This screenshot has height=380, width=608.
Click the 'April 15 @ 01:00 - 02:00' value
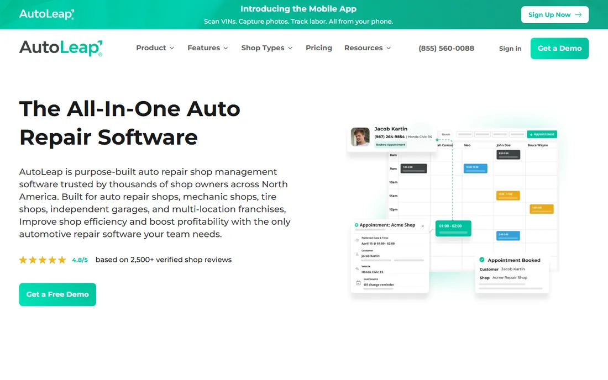[x=378, y=244]
